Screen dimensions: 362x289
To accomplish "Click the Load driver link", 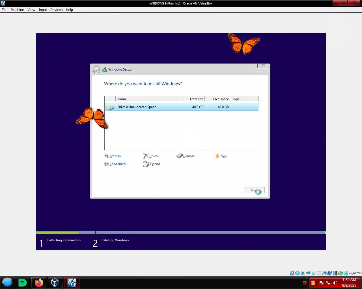I will tap(115, 164).
